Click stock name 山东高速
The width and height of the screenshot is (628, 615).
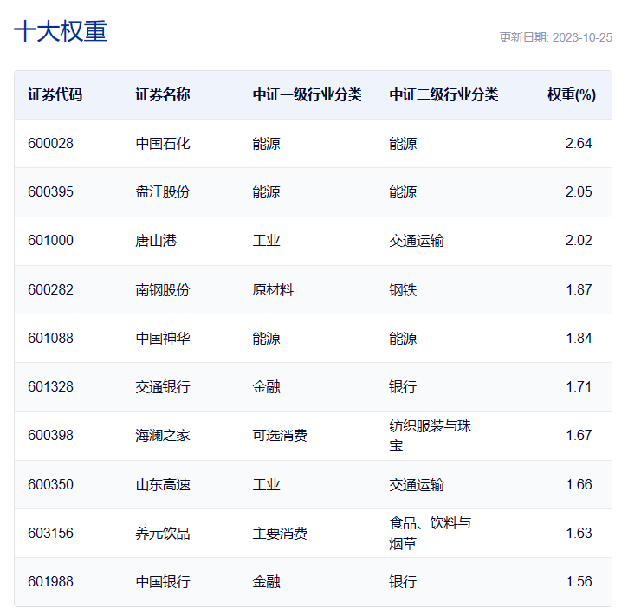pyautogui.click(x=163, y=484)
